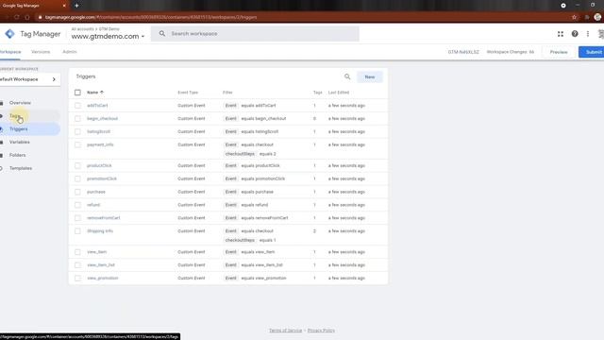Open Overview in the sidebar

pos(20,103)
